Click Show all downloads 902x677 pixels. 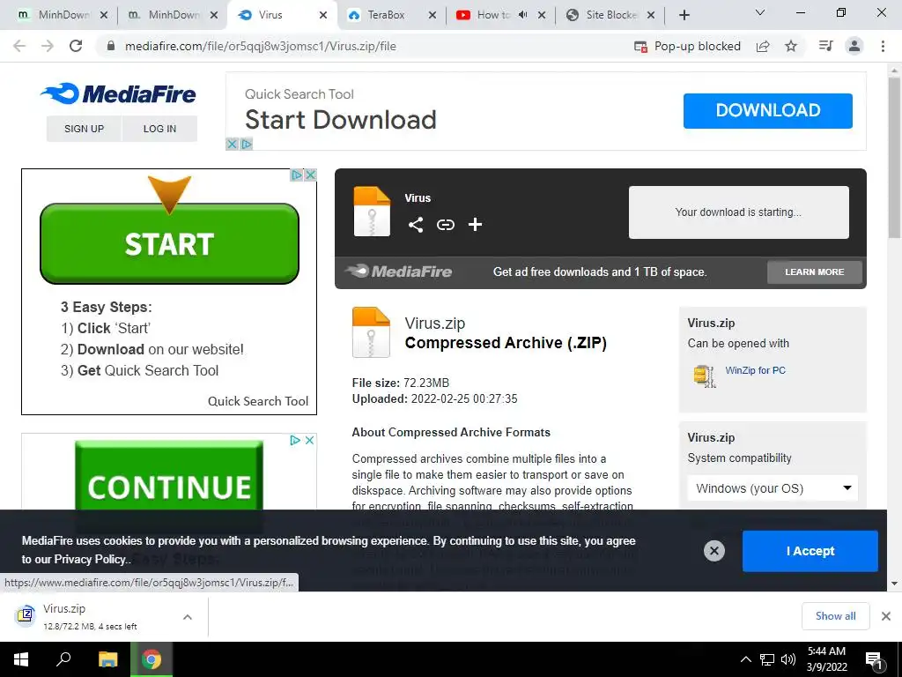pyautogui.click(x=835, y=616)
